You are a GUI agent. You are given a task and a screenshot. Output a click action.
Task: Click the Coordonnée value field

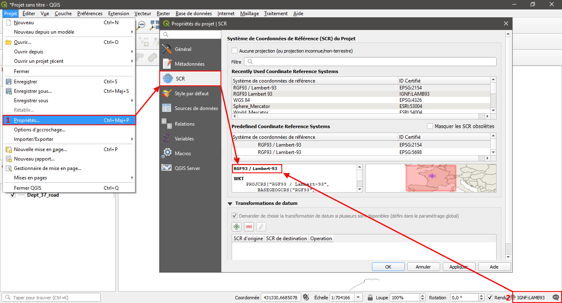coord(281,298)
